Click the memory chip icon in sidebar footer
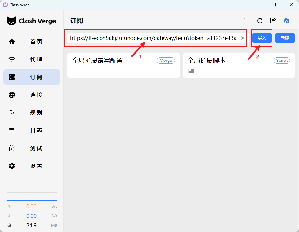 (9, 225)
